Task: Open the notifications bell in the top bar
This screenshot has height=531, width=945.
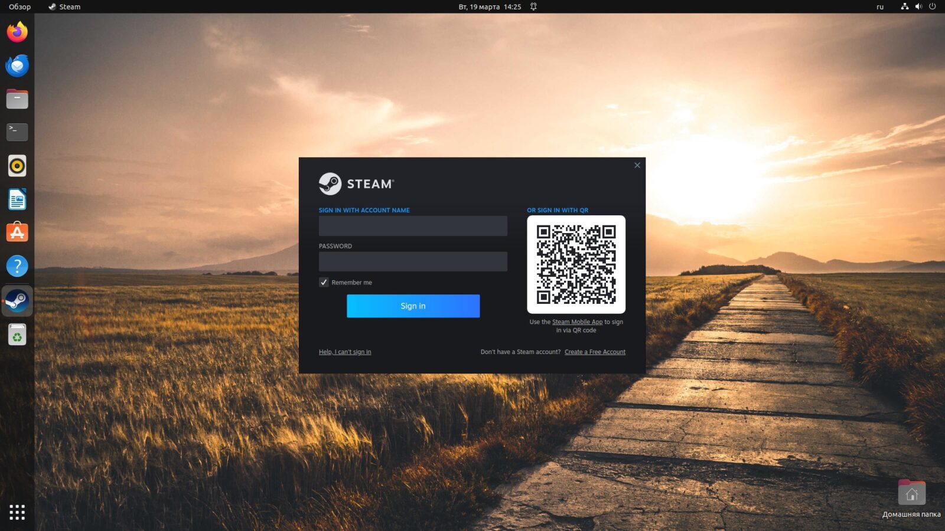Action: [533, 6]
